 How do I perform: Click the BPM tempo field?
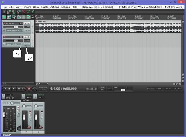[x=102, y=89]
